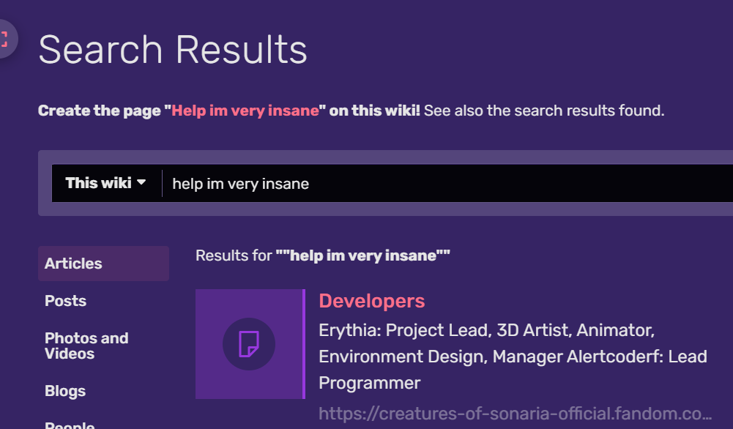
Task: Open the Photos and Videos tab
Action: [x=86, y=346]
